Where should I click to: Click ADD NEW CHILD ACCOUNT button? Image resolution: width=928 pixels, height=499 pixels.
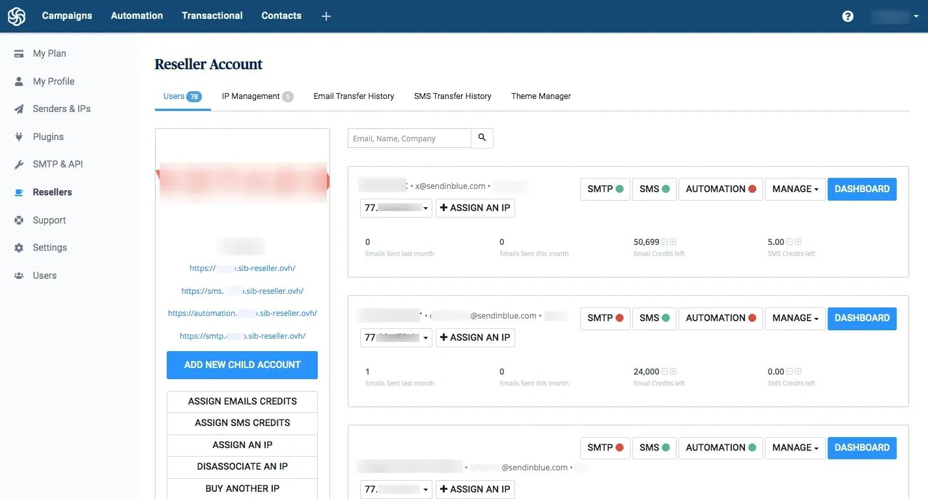click(242, 365)
